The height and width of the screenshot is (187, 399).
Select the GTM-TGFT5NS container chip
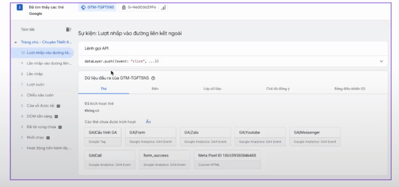click(x=97, y=7)
